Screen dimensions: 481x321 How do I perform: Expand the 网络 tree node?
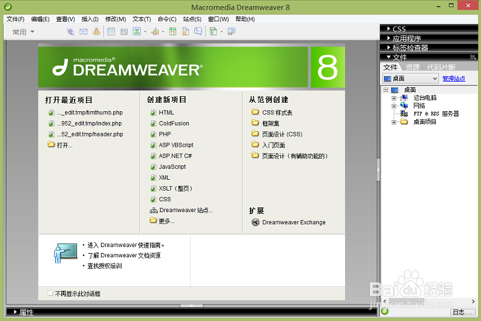[x=394, y=106]
